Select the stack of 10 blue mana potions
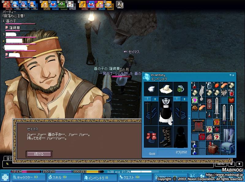Image resolution: width=245 pixels, height=182 pixels. tap(194, 144)
